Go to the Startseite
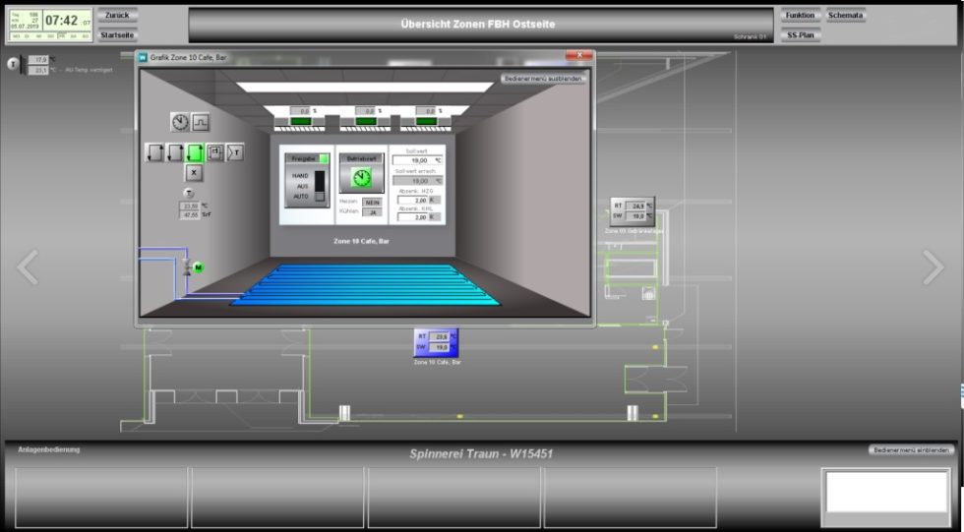Image resolution: width=964 pixels, height=532 pixels. (117, 34)
